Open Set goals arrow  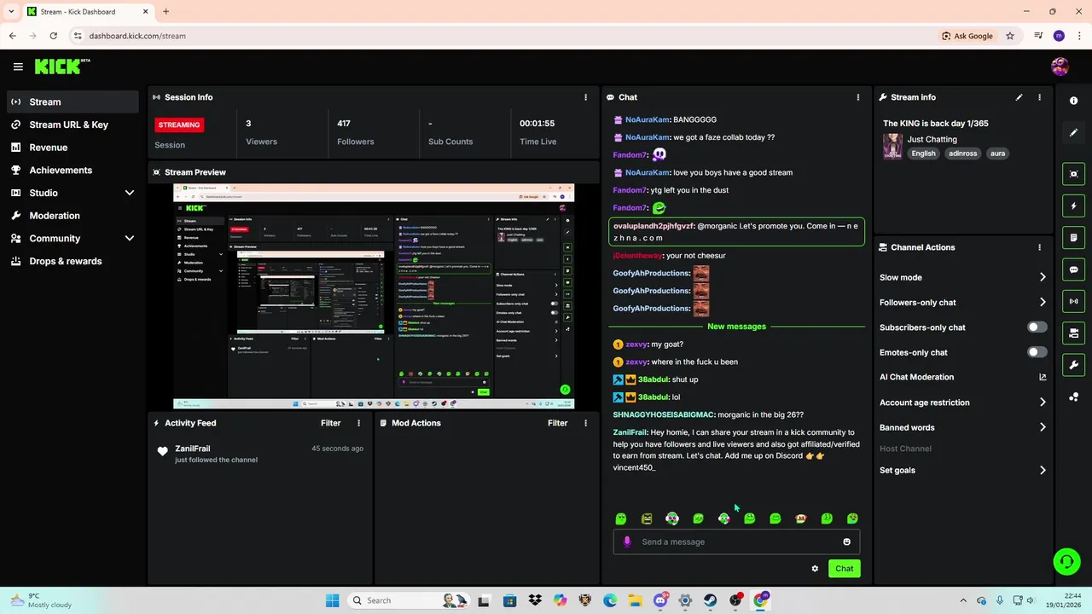coord(1043,470)
